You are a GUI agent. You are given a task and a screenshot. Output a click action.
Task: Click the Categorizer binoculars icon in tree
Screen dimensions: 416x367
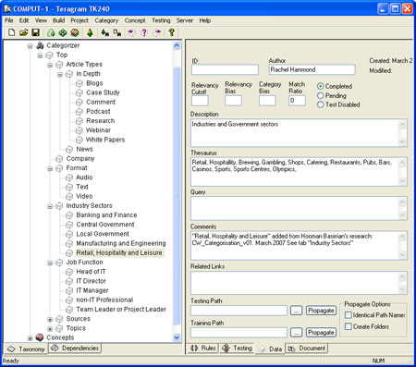coord(40,45)
